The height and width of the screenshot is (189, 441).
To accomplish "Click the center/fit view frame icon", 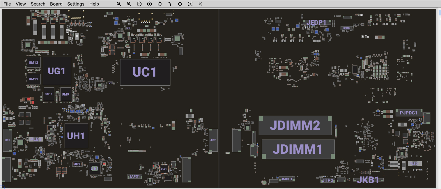I will click(x=190, y=4).
